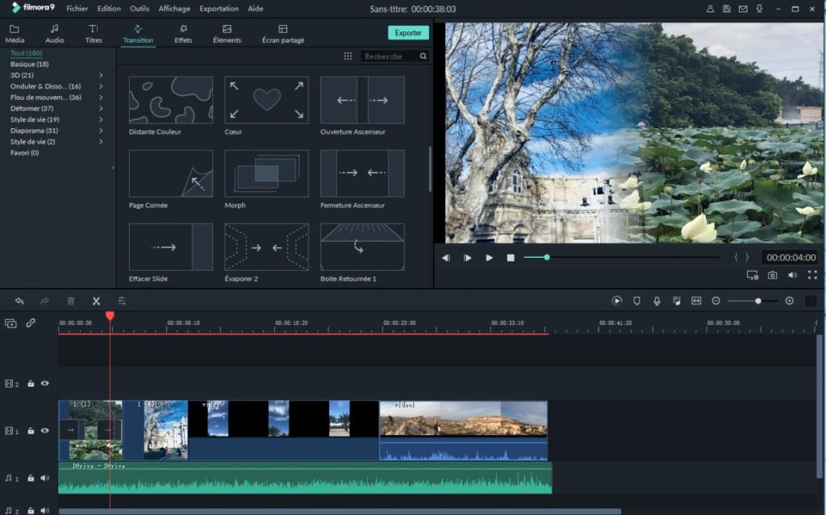Click the Exporter button
826x515 pixels.
(408, 33)
